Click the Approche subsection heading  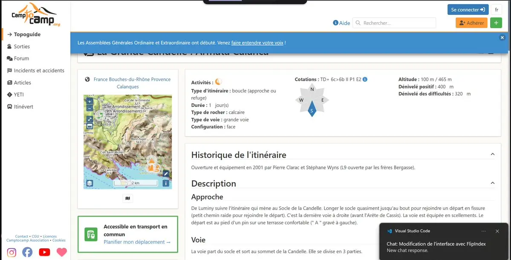pyautogui.click(x=207, y=197)
